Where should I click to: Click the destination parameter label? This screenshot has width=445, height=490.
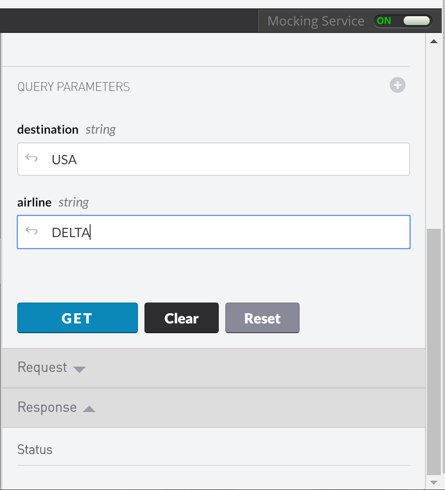click(48, 129)
